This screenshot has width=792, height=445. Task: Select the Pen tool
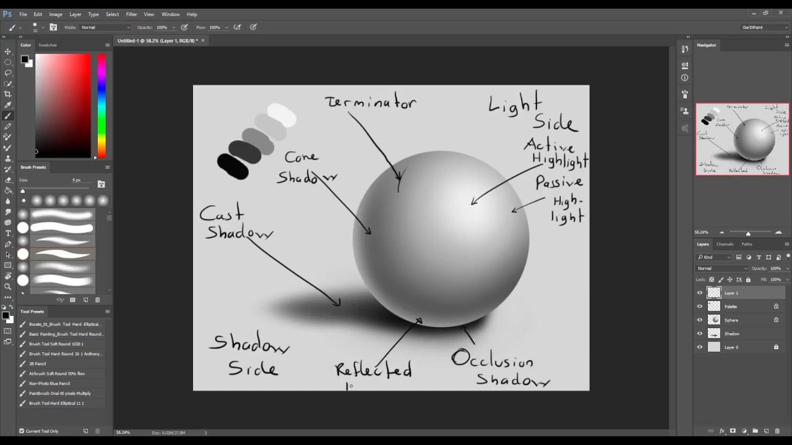8,244
